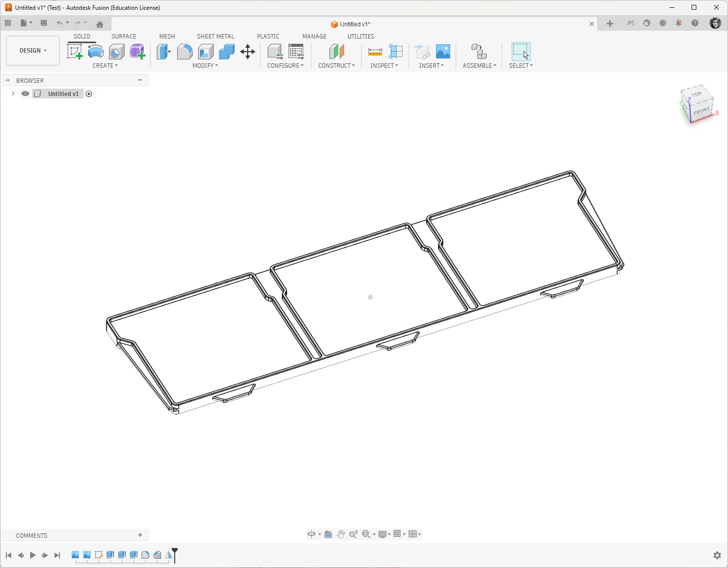
Task: Click the Construct plane icon
Action: point(336,52)
